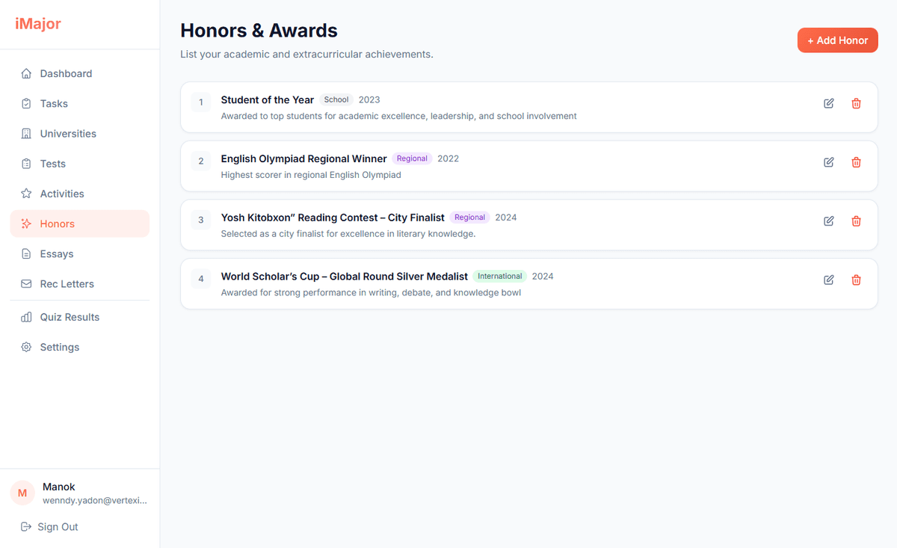This screenshot has width=897, height=548.
Task: Select the School badge on Student of the Year
Action: 336,99
